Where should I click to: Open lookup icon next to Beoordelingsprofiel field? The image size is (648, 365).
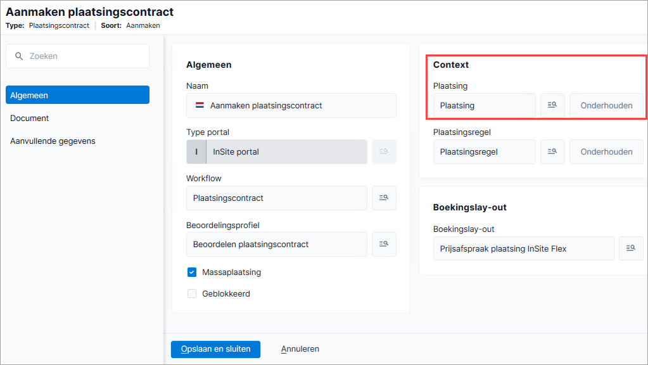(384, 245)
